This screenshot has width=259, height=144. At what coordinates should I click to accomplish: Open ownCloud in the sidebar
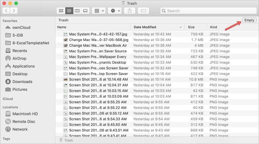click(x=18, y=27)
